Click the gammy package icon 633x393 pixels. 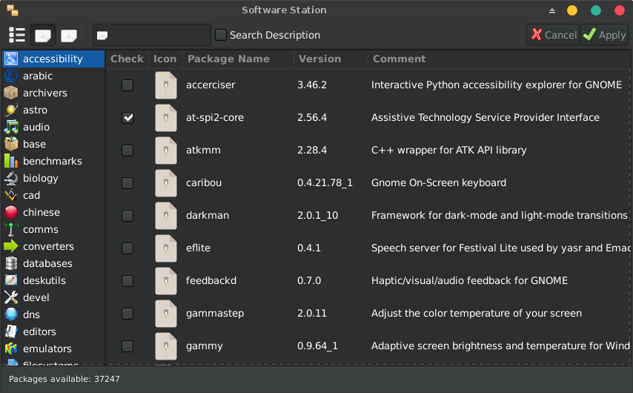pos(166,346)
